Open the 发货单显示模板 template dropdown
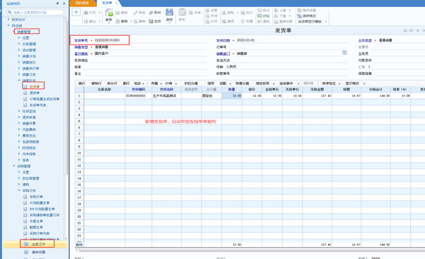This screenshot has width=425, height=259. [325, 21]
